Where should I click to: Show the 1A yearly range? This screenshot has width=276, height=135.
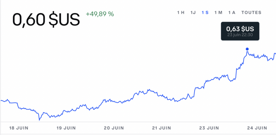(x=232, y=13)
